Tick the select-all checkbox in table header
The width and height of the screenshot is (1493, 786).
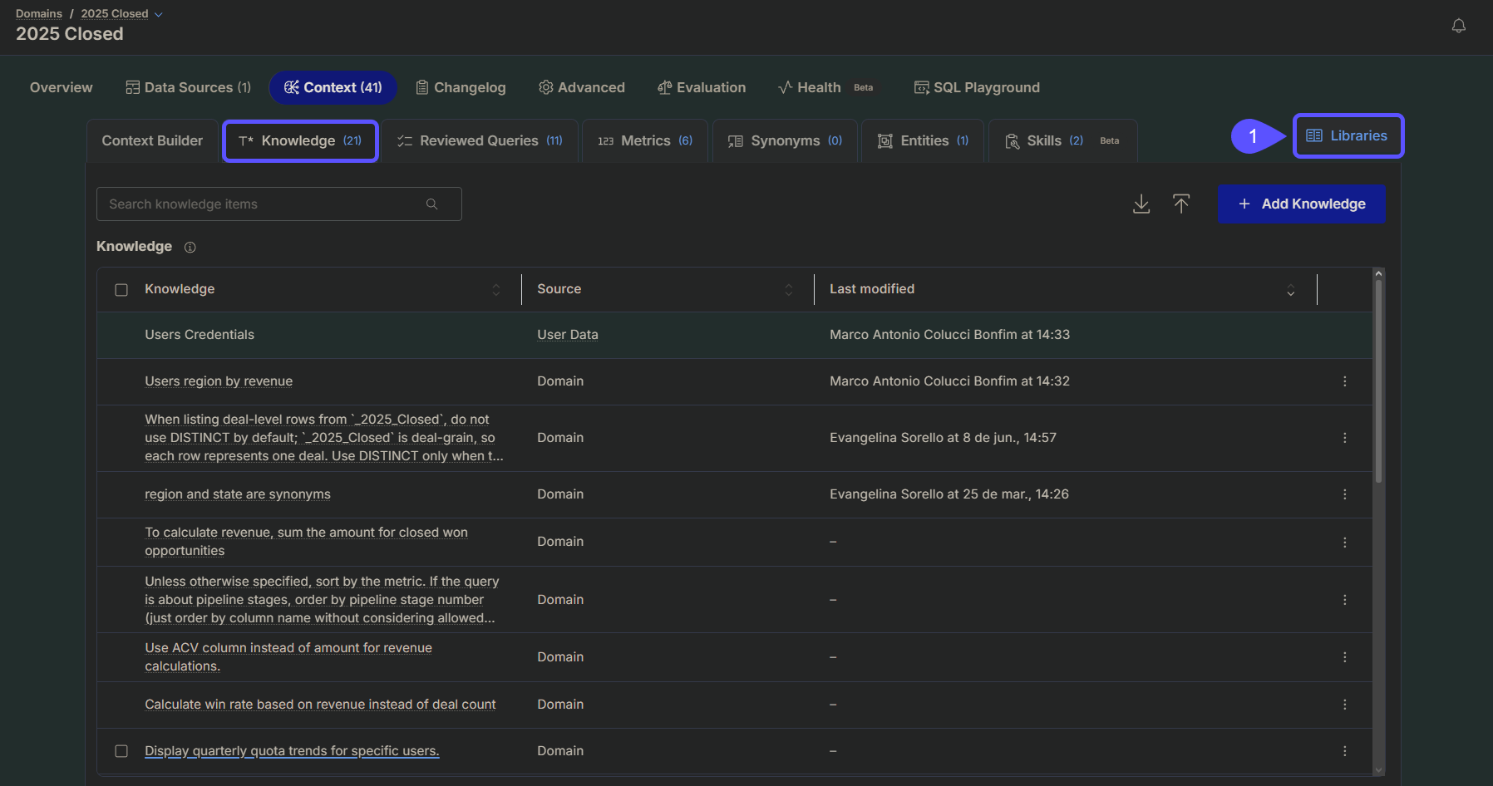pos(121,290)
